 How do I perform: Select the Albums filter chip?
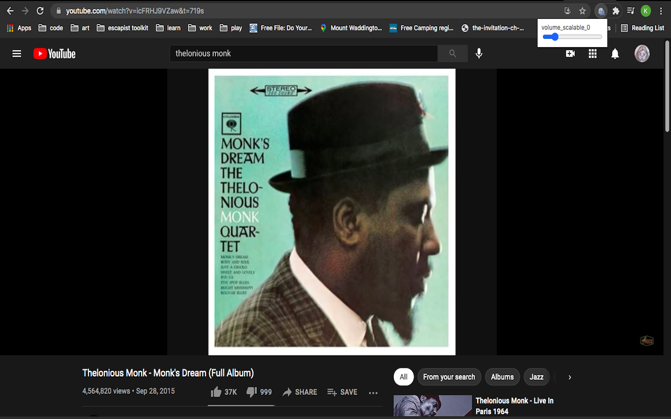point(502,377)
